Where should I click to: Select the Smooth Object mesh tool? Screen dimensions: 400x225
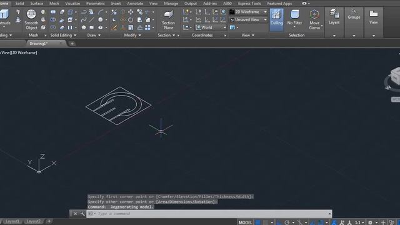pyautogui.click(x=31, y=19)
